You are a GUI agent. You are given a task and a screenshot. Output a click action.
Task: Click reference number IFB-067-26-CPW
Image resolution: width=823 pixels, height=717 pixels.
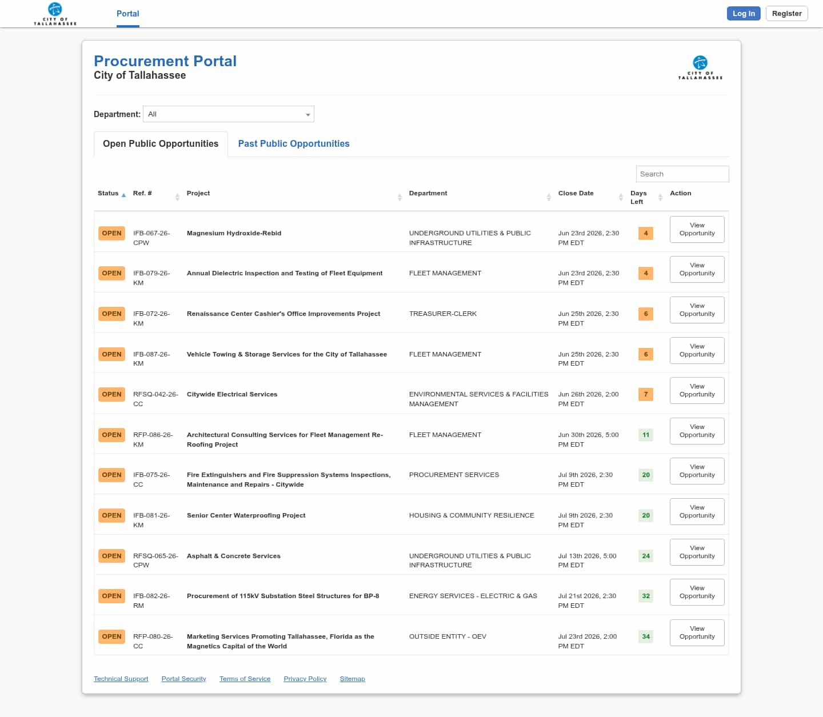point(151,238)
